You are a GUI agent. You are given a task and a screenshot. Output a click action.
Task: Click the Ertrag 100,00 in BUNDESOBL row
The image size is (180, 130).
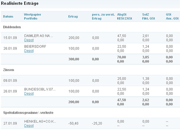click(74, 91)
